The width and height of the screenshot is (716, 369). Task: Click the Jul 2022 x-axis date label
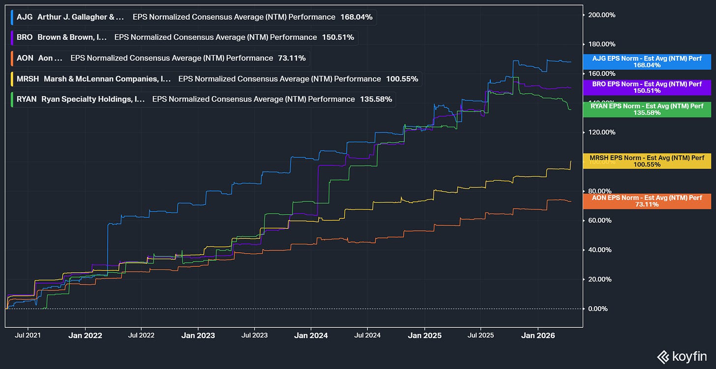[141, 336]
